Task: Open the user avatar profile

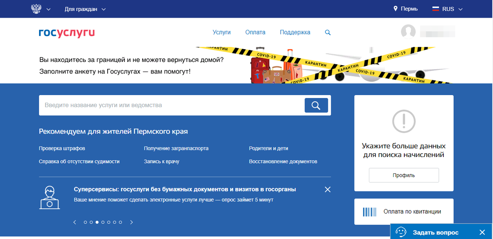Action: (x=408, y=32)
